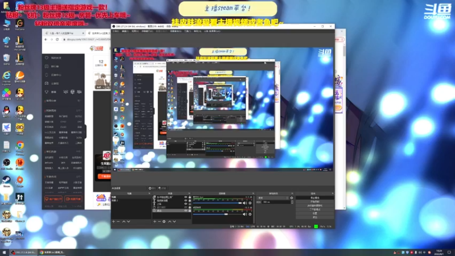The image size is (455, 256).
Task: Open settings gear of first mixer channel
Action: point(250,203)
